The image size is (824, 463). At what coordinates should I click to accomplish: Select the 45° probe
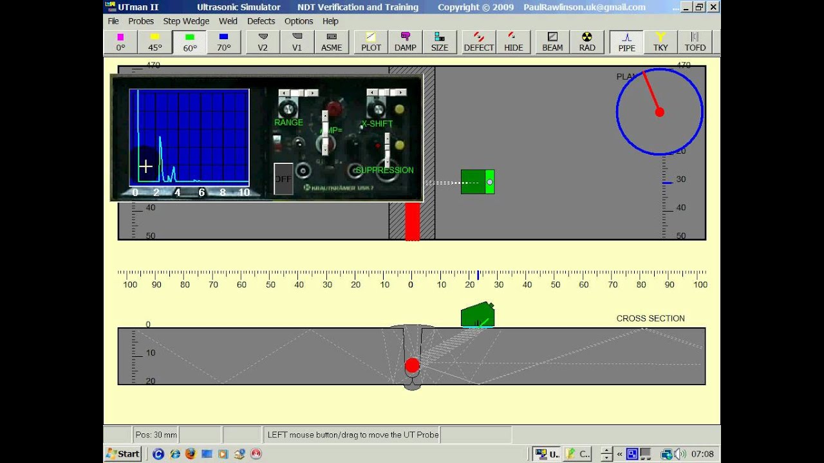pos(154,42)
